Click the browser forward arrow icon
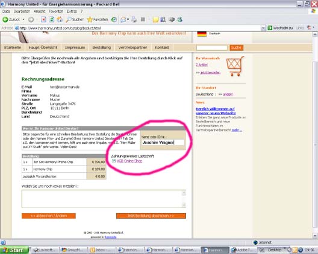 pyautogui.click(x=31, y=20)
